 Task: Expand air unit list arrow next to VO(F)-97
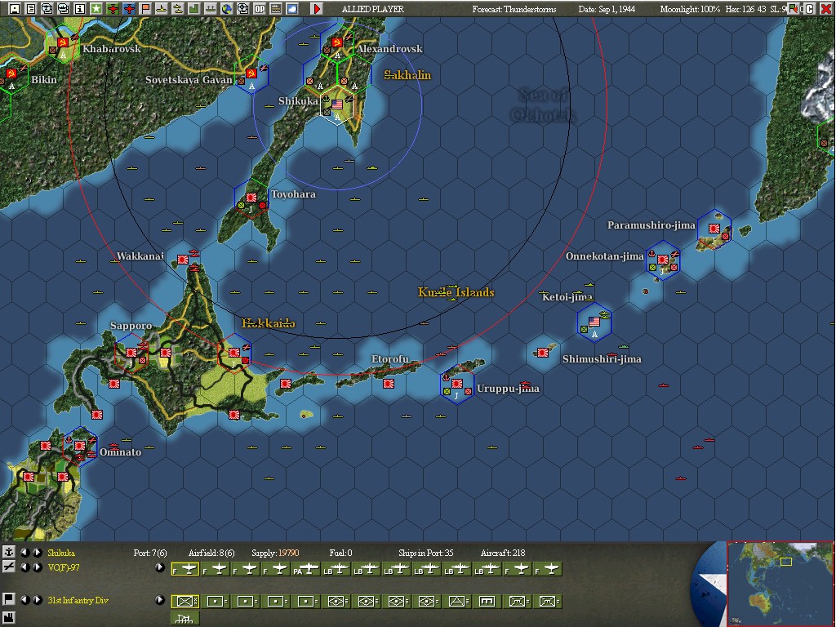click(159, 567)
